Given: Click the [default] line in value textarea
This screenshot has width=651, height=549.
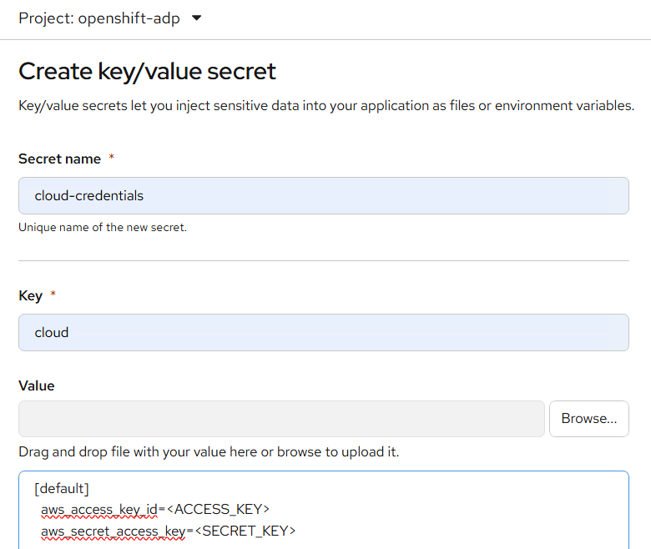Looking at the screenshot, I should tap(62, 488).
